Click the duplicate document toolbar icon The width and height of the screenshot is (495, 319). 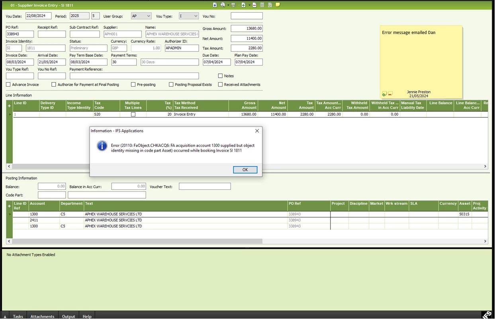click(x=270, y=5)
